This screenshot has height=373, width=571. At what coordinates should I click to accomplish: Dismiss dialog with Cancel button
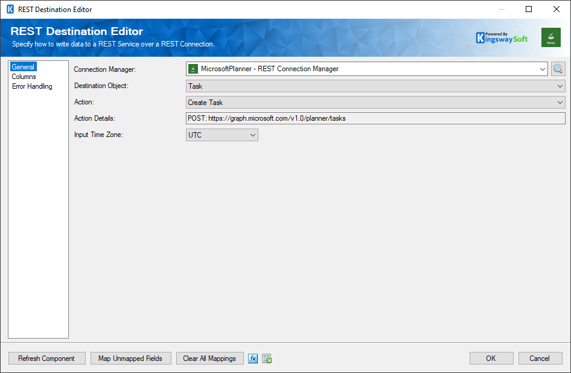click(x=540, y=359)
